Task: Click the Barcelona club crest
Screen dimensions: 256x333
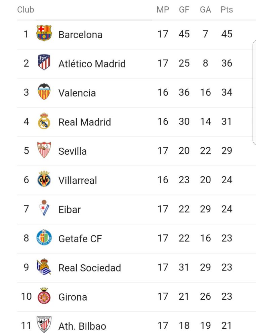Action: coord(44,34)
